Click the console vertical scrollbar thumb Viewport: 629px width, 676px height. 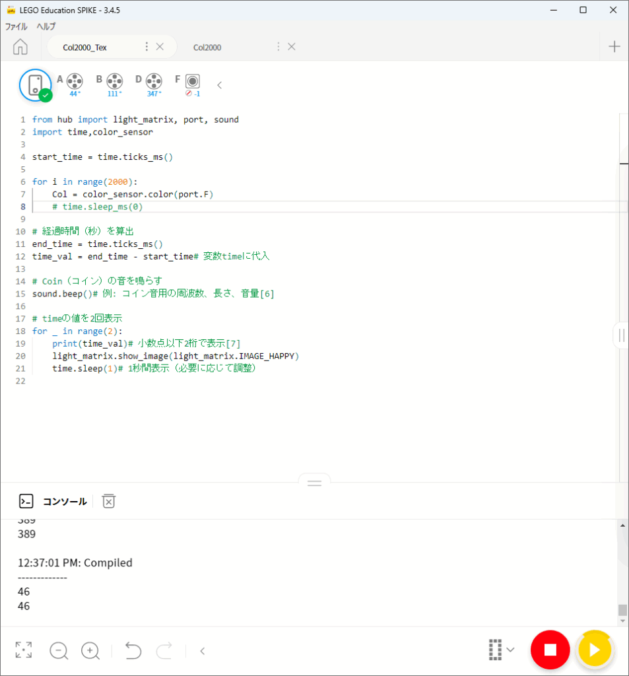(x=622, y=610)
